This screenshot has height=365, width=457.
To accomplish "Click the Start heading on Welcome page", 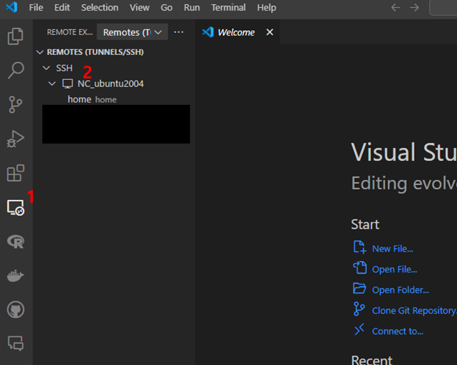I will tap(365, 225).
